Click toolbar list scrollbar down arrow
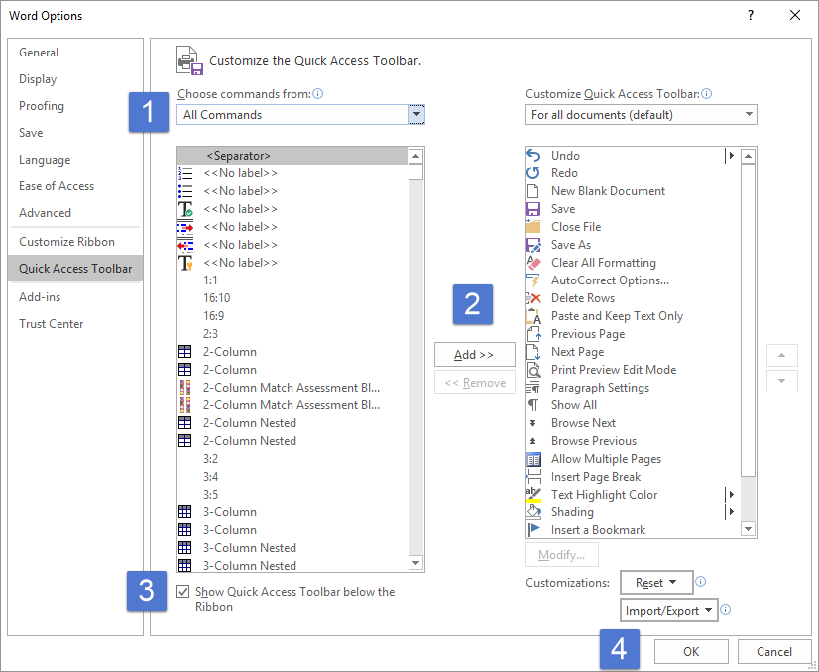 click(748, 529)
